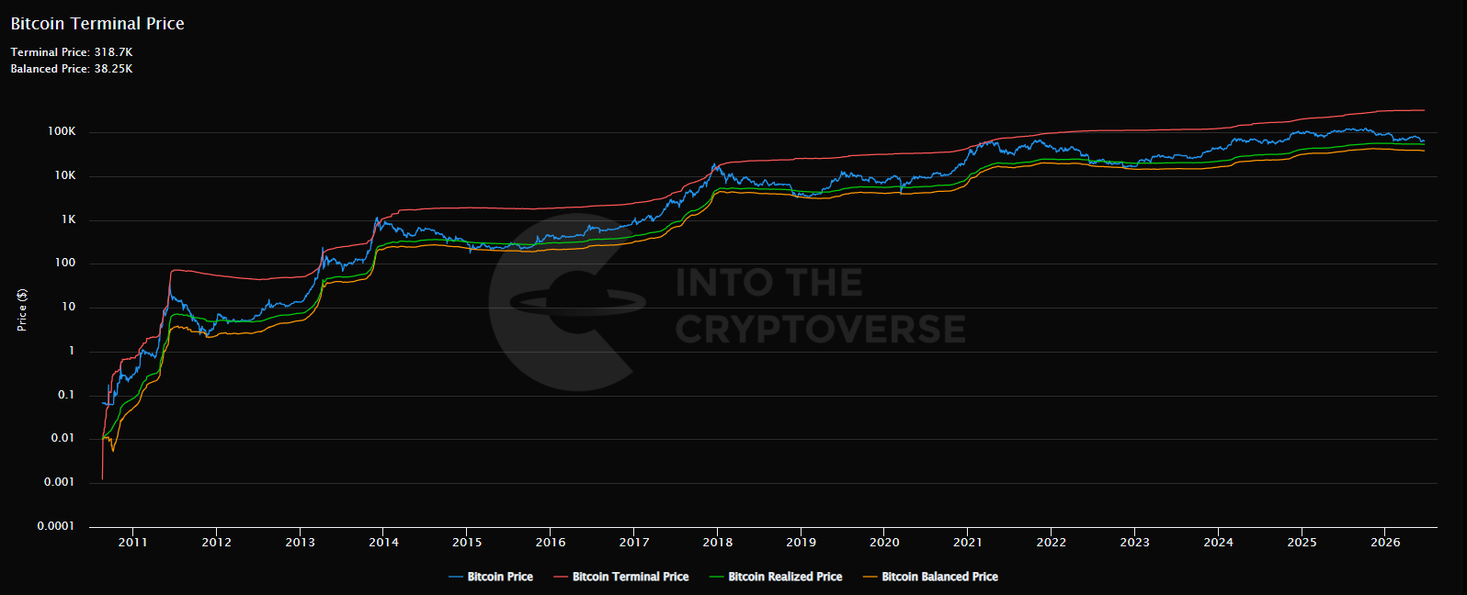Toggle the Bitcoin Balanced Price legend entry
The image size is (1467, 595).
(x=930, y=577)
